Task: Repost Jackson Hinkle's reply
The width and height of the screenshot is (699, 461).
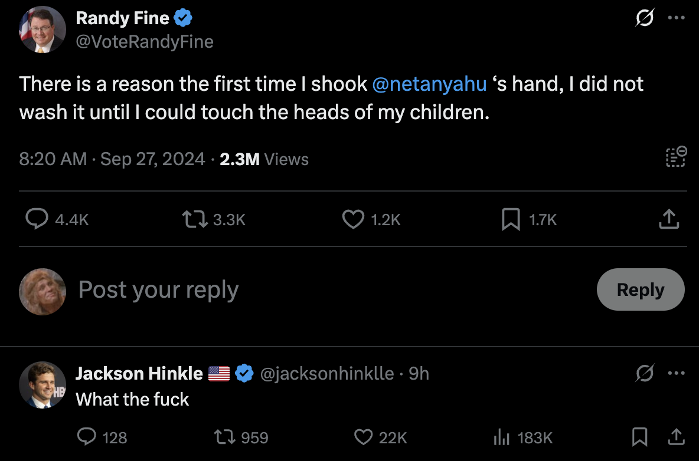Action: point(226,437)
